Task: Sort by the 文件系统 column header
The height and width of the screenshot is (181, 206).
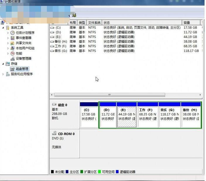Action: 94,23
